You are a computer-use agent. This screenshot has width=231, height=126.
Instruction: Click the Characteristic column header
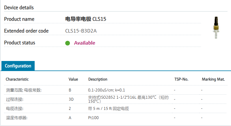pos(17,79)
